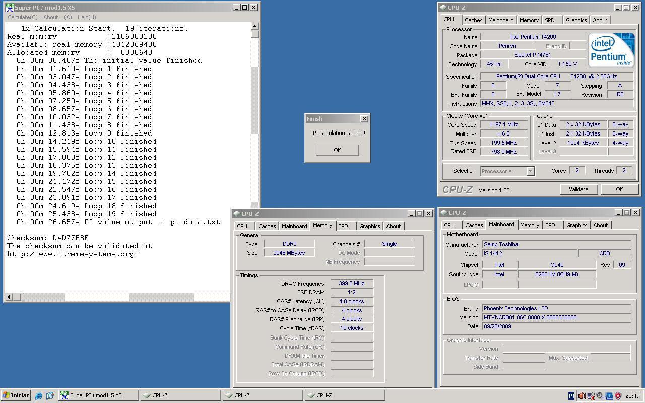Screen dimensions: 645x403
Task: Minimize the CPU-Z Memory window
Action: [411, 214]
